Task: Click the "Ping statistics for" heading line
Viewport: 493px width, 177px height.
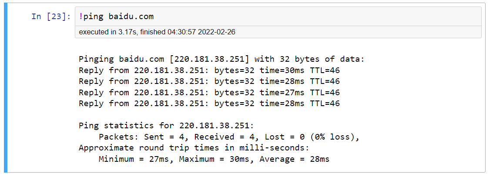Action: click(166, 126)
